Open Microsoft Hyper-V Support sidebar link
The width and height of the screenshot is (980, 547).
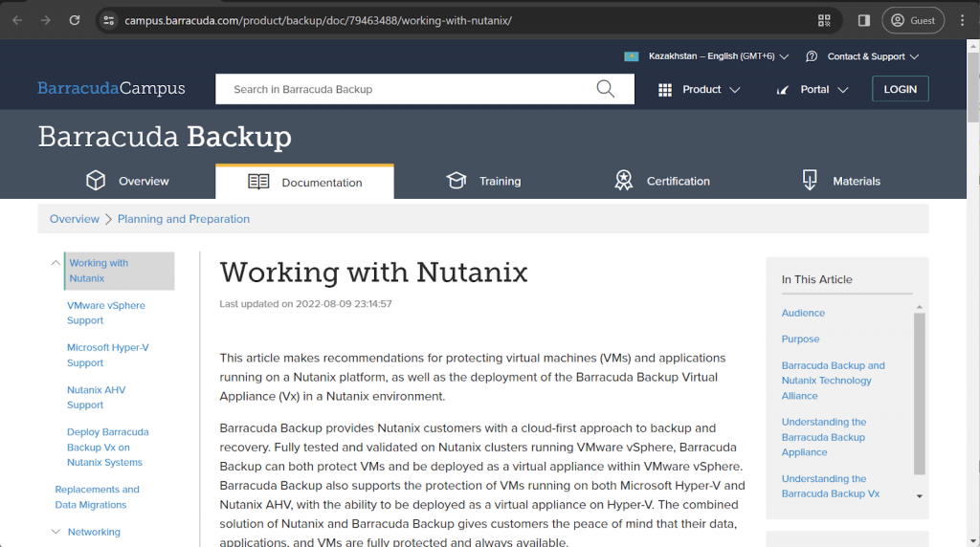point(108,356)
